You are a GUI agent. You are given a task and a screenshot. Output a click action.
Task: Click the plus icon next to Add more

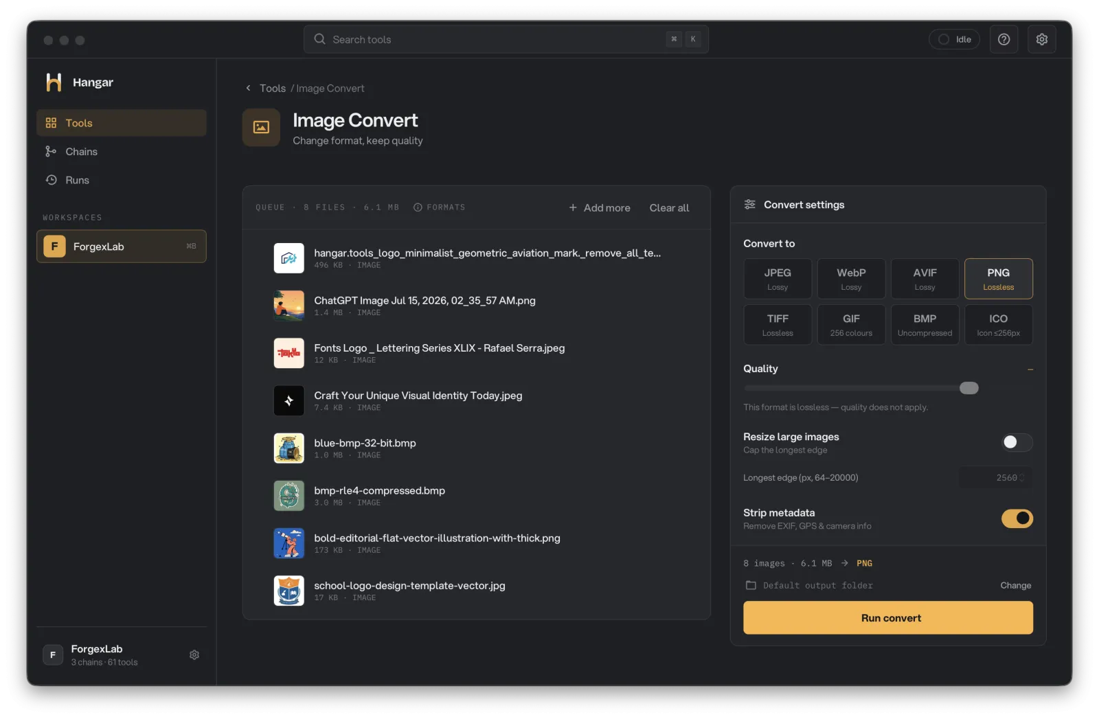pyautogui.click(x=573, y=207)
